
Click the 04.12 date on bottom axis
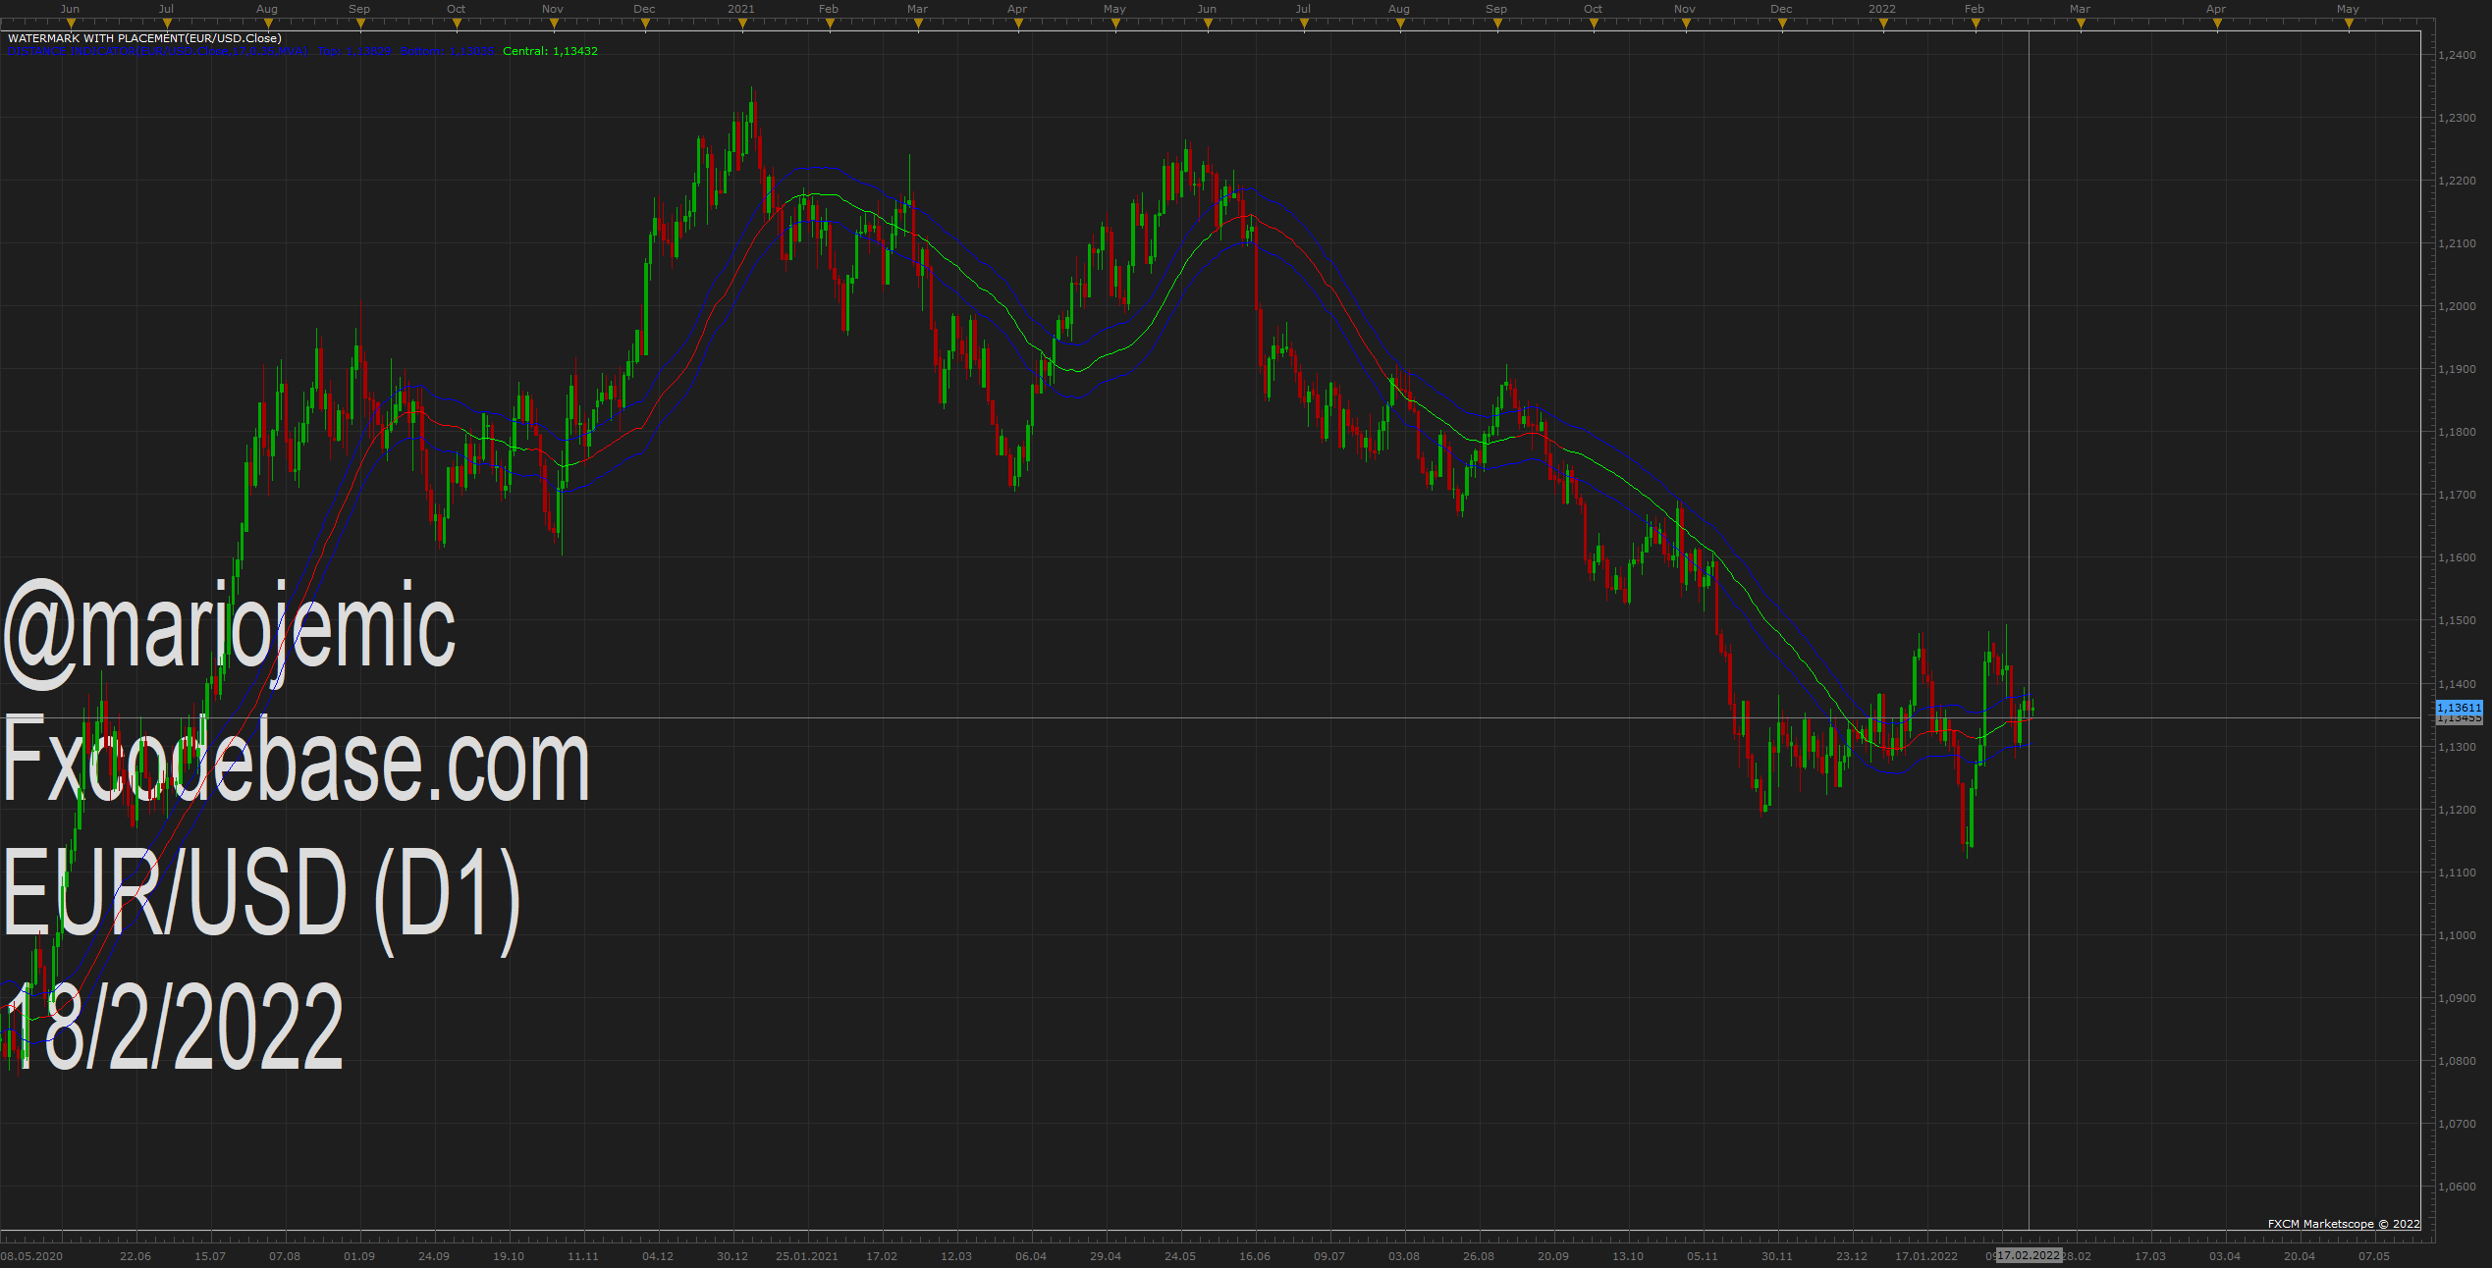pyautogui.click(x=658, y=1256)
